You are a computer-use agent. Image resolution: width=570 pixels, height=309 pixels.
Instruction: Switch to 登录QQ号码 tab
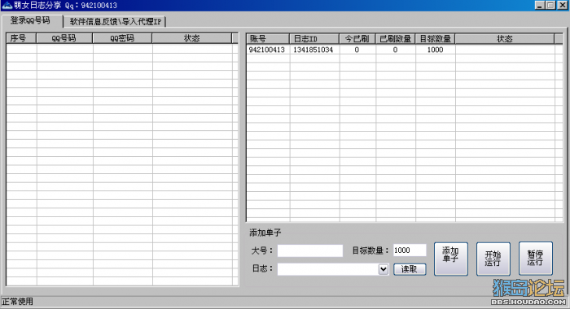pyautogui.click(x=31, y=20)
